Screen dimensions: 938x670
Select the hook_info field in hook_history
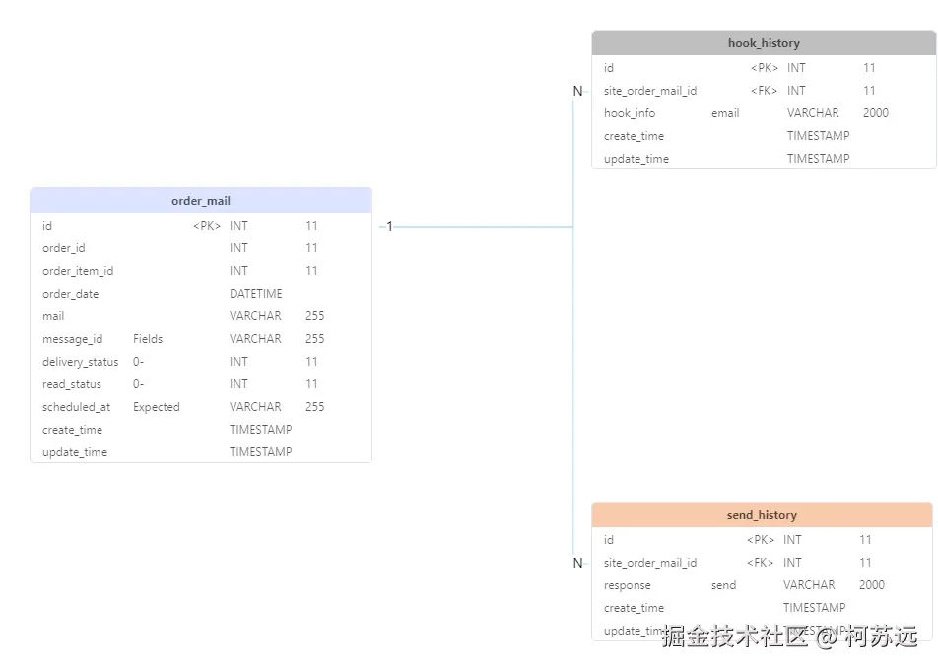click(629, 112)
